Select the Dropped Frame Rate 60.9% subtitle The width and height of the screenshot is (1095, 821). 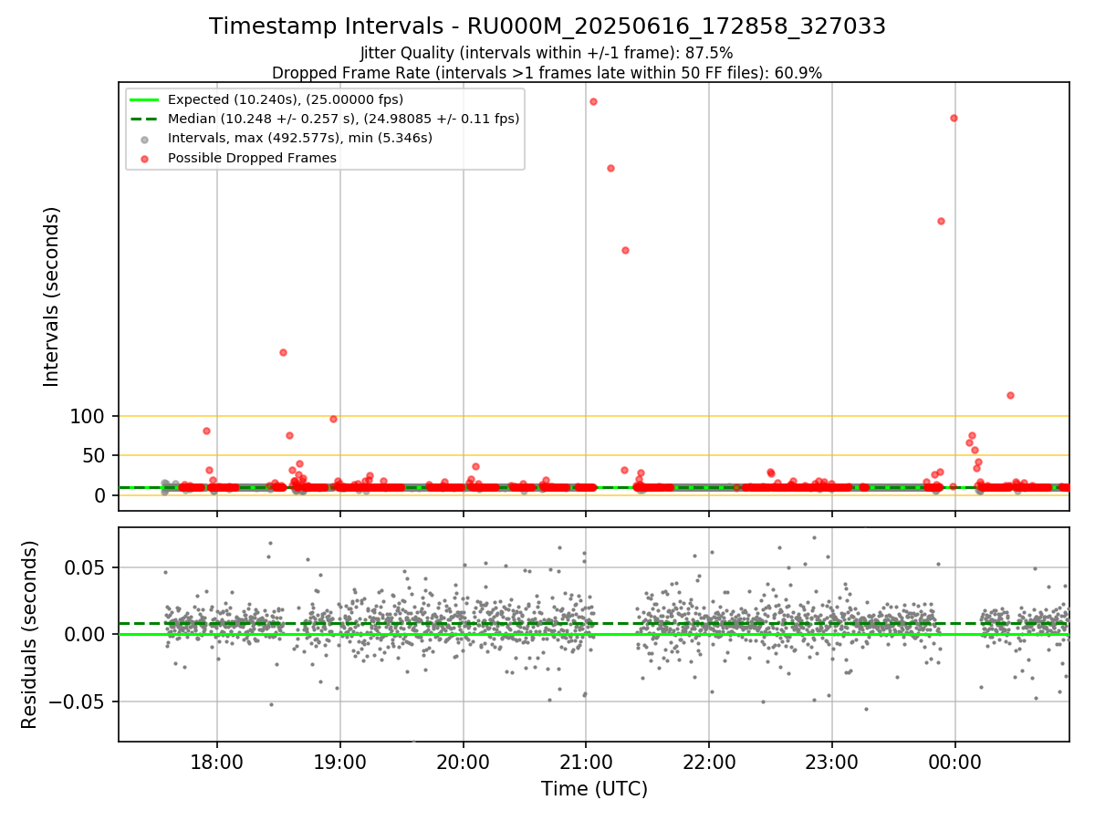[547, 72]
